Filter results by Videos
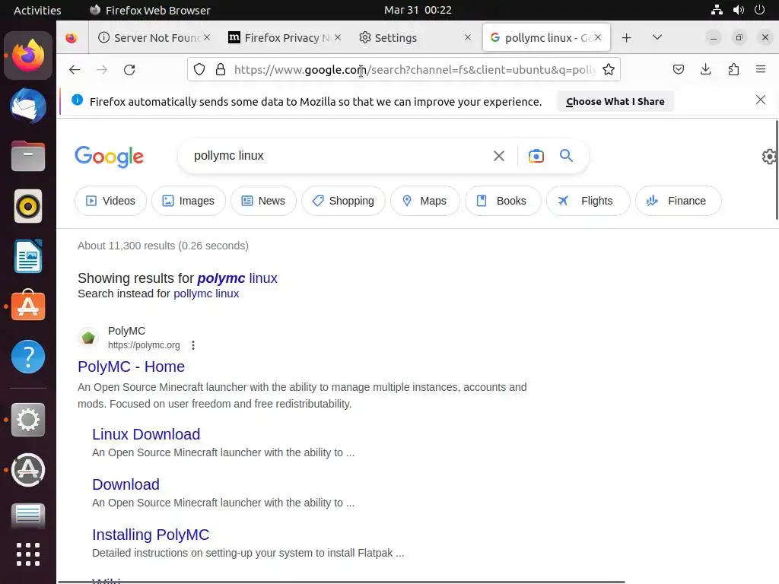Image resolution: width=779 pixels, height=584 pixels. click(111, 201)
